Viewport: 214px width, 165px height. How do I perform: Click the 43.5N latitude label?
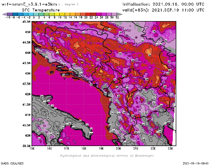[26, 63]
